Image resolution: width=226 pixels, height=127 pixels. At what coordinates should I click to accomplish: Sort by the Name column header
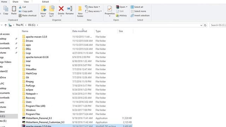[25, 31]
